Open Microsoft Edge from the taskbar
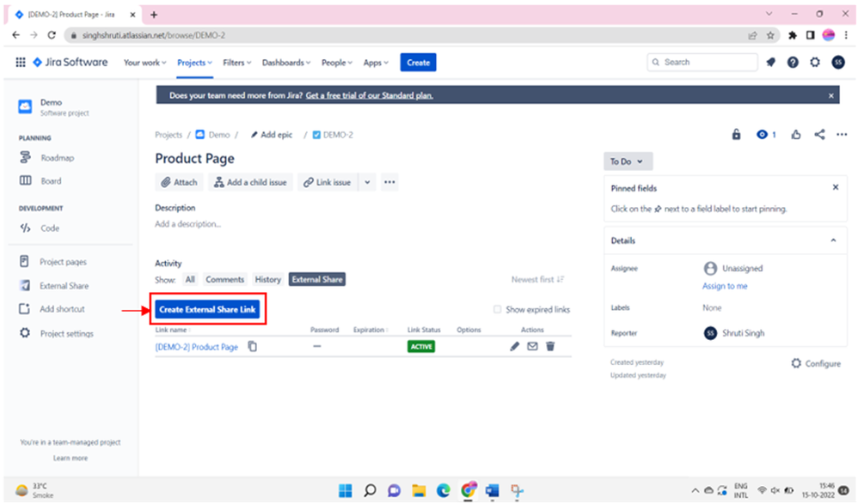 (444, 490)
